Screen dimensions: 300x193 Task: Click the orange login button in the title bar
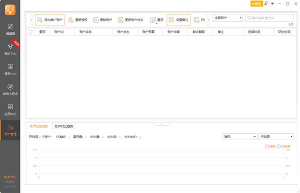pyautogui.click(x=256, y=3)
